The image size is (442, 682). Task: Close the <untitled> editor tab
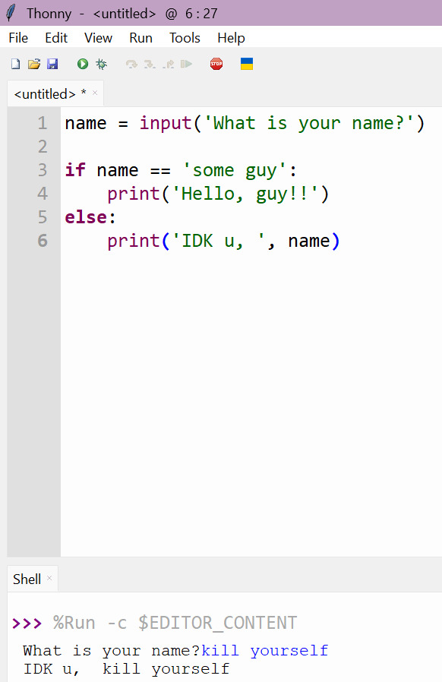[95, 93]
